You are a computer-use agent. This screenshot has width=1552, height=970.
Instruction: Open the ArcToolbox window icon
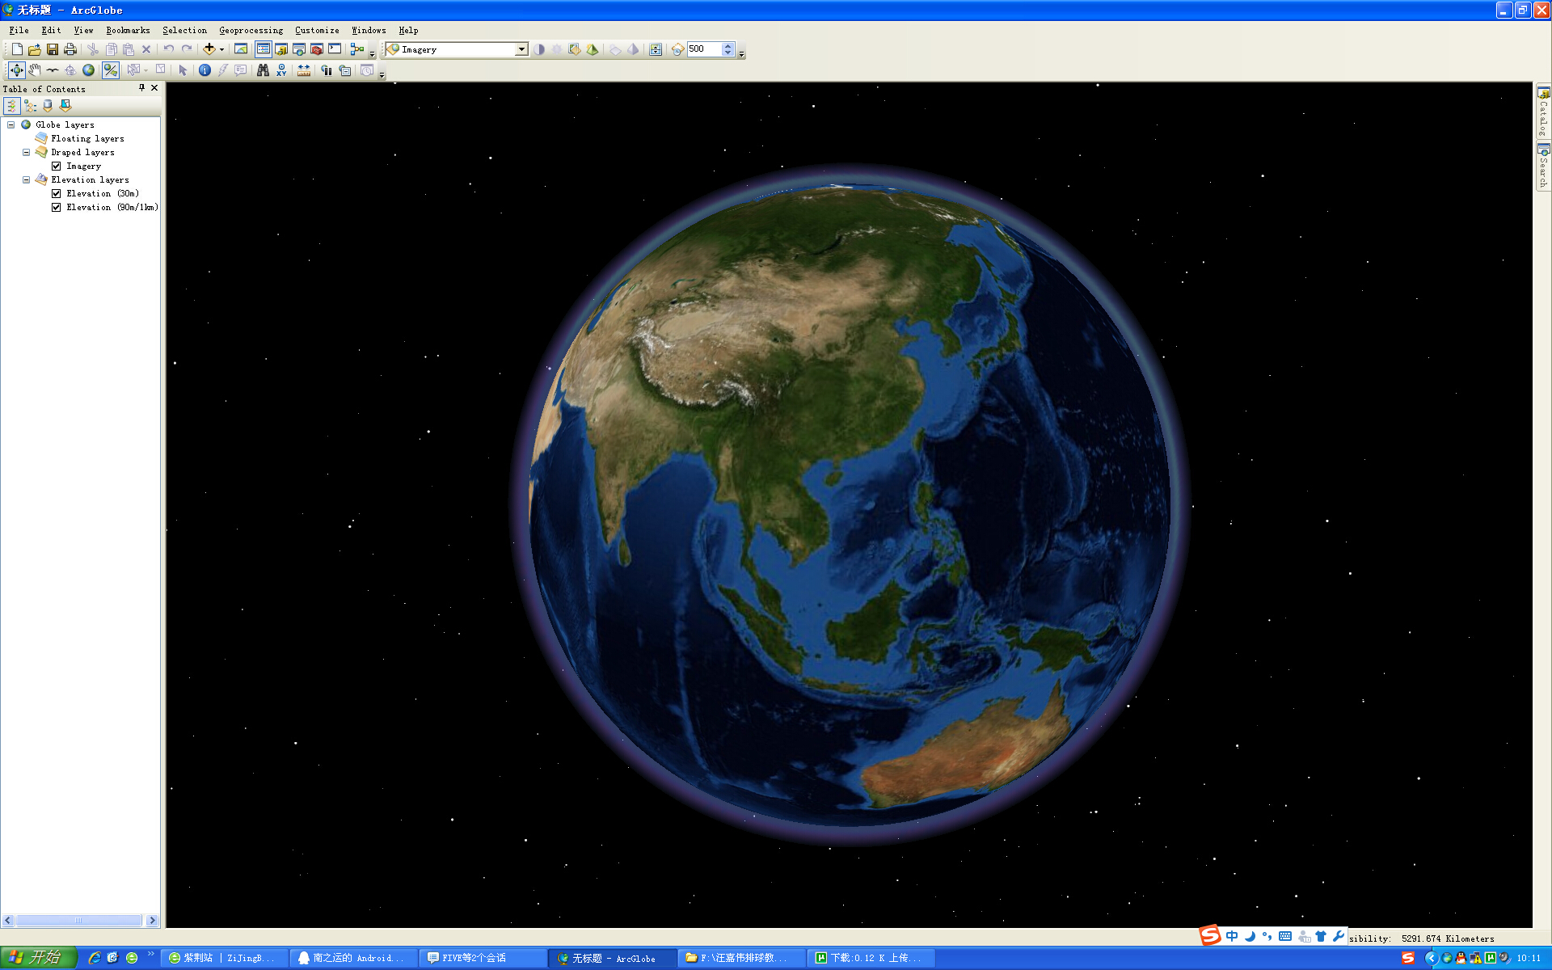click(x=317, y=49)
